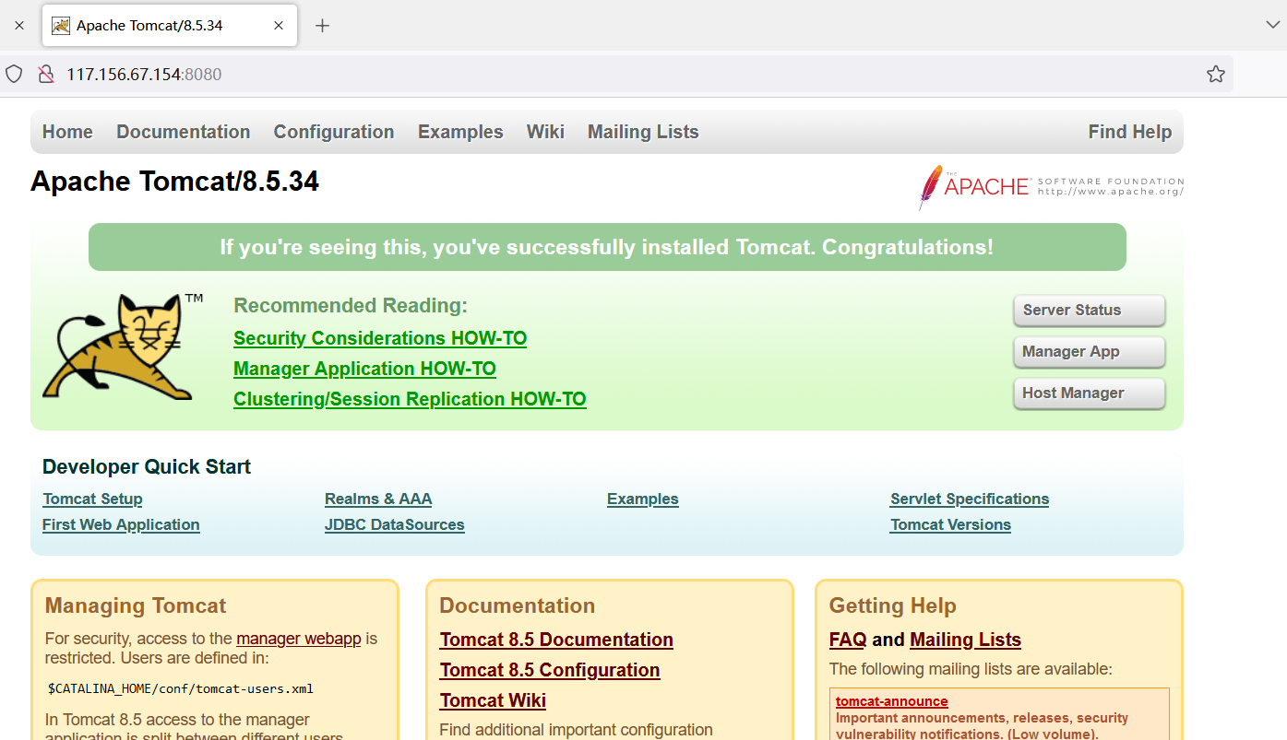The height and width of the screenshot is (740, 1287).
Task: Close the leftmost partially visible tab
Action: coord(19,26)
